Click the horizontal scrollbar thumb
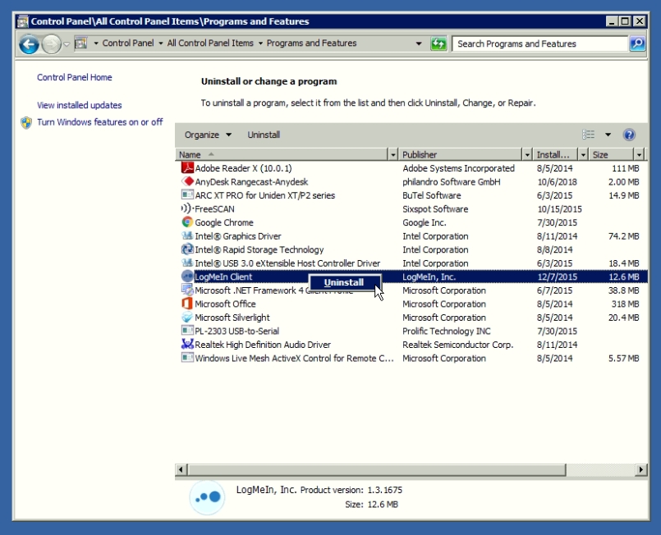This screenshot has width=661, height=535. tap(376, 469)
